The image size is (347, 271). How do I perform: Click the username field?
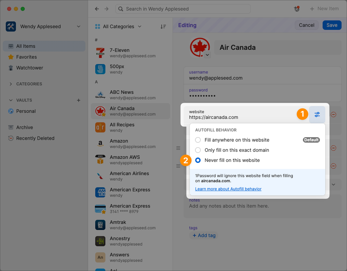click(263, 75)
